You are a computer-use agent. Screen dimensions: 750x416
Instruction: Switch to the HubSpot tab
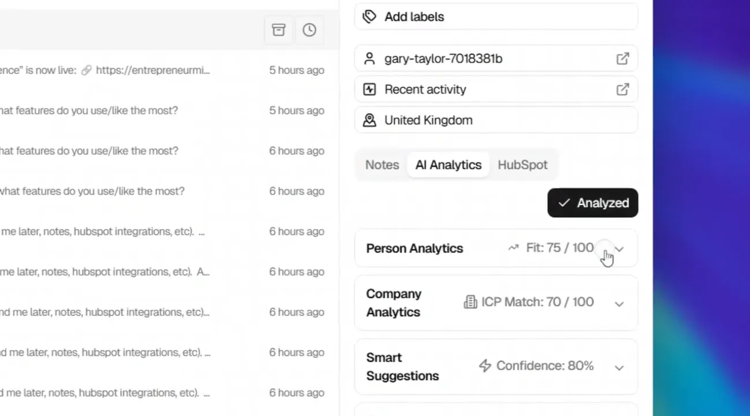523,165
